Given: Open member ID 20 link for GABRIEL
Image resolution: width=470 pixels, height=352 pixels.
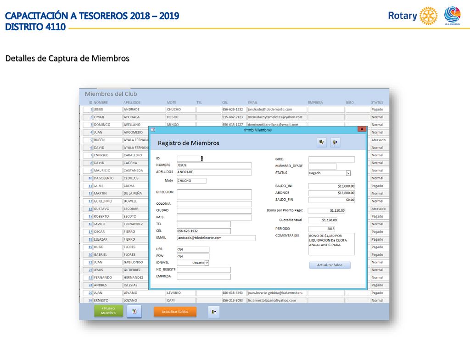Looking at the screenshot, I should pos(90,255).
